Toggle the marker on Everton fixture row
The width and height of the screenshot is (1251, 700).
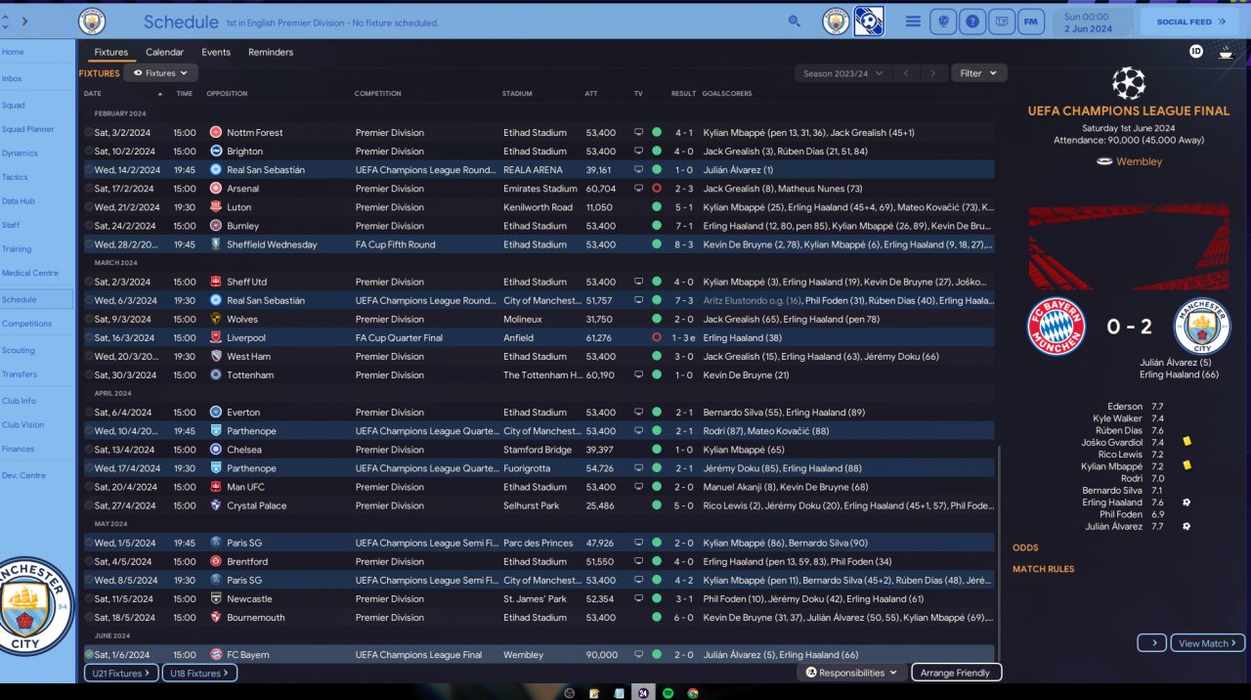pos(89,413)
